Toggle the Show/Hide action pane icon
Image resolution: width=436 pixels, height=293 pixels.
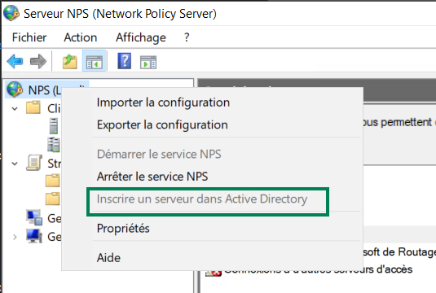tap(148, 62)
